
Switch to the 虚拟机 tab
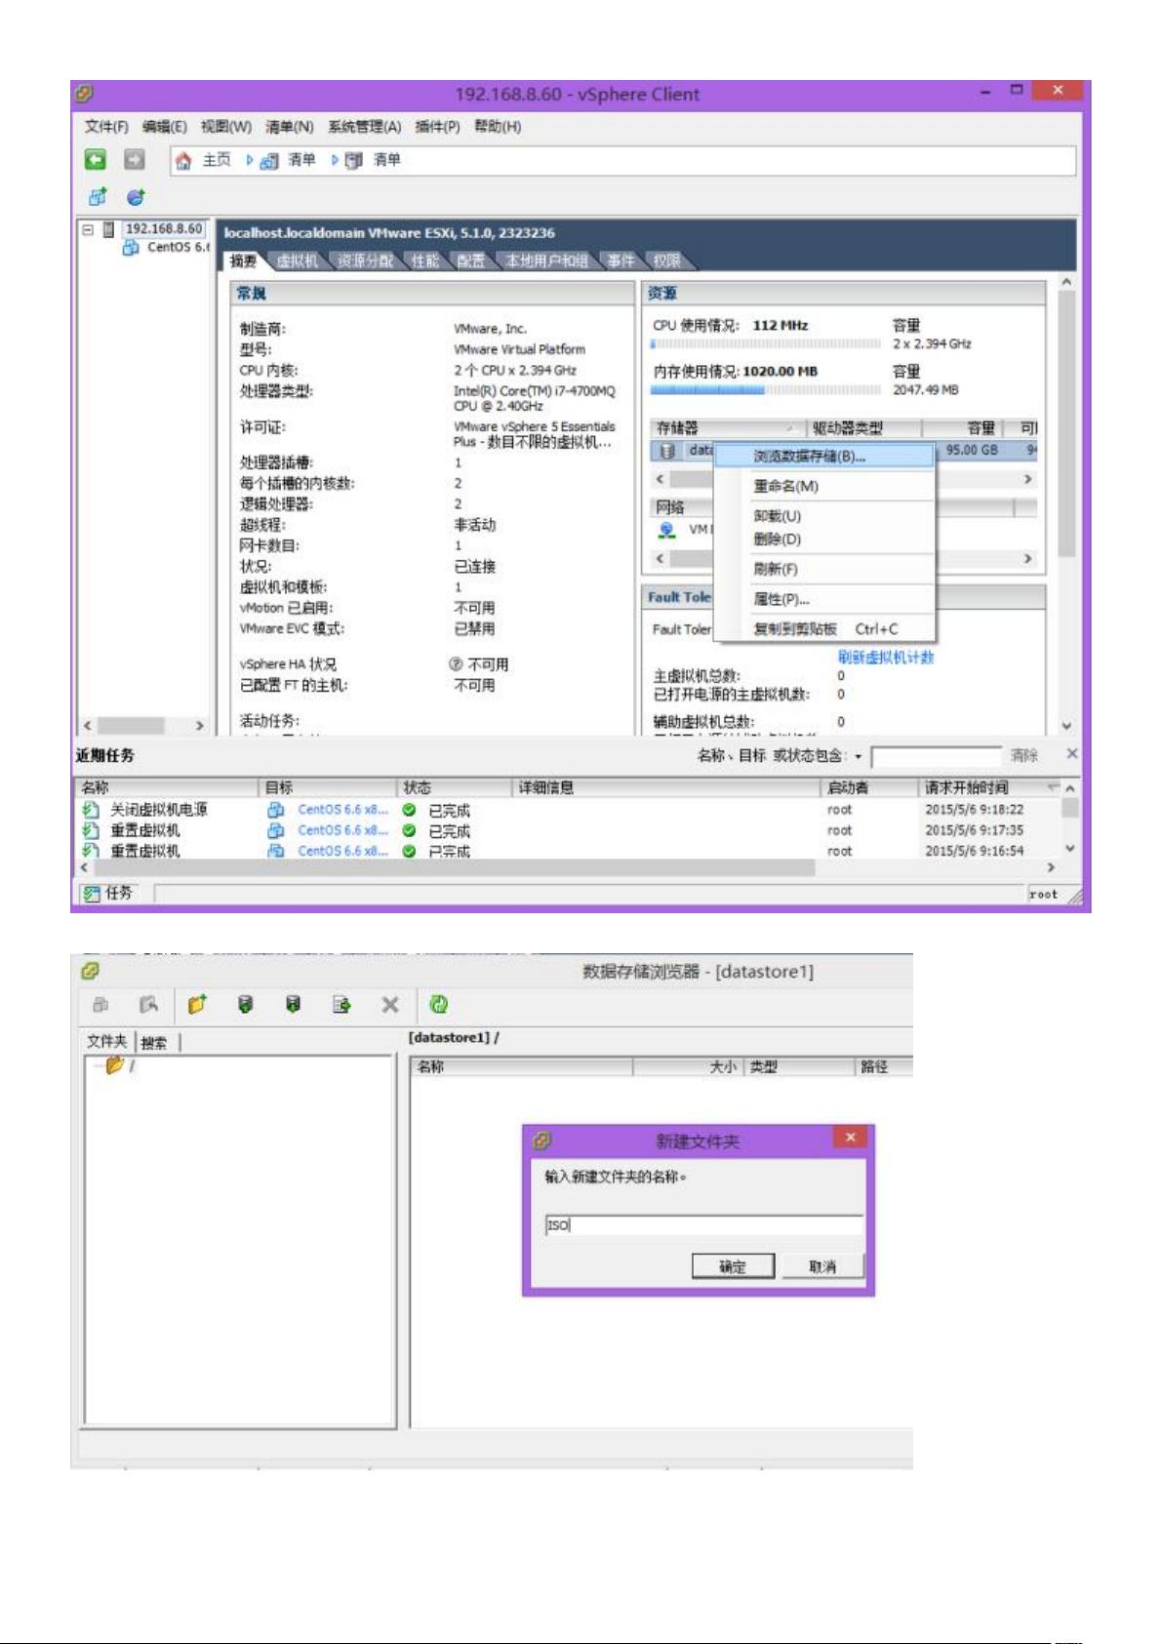click(297, 261)
